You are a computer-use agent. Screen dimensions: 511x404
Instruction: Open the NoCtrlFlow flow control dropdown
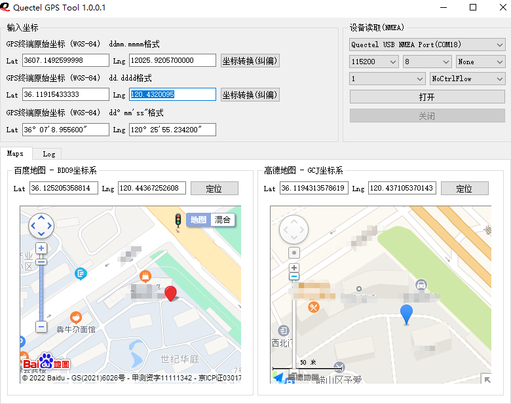(x=467, y=79)
